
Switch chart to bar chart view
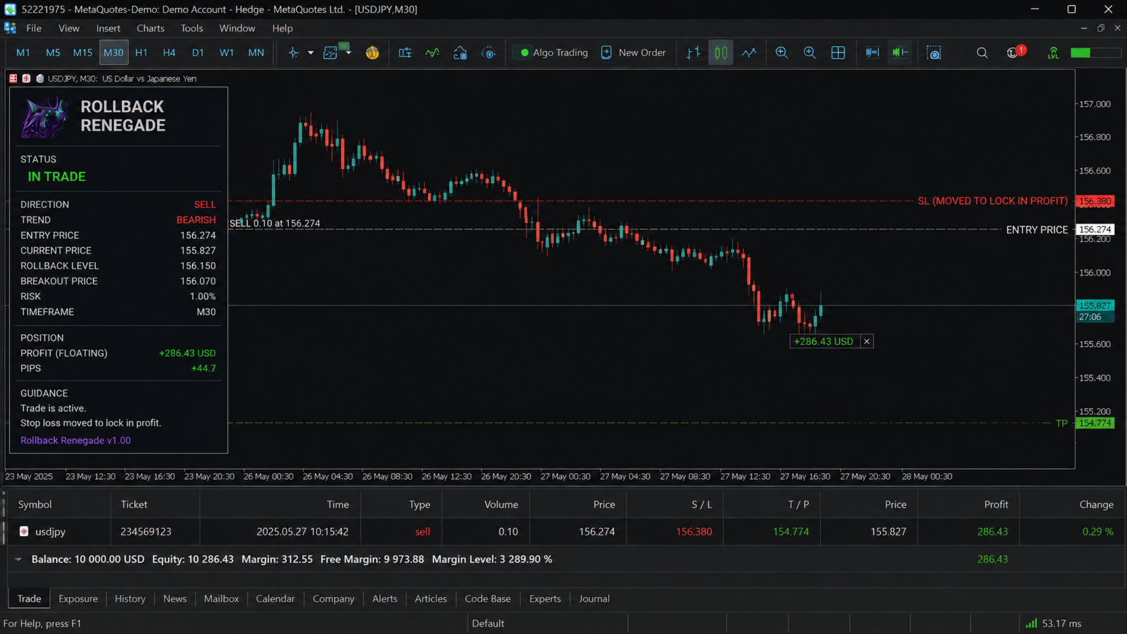click(x=694, y=53)
